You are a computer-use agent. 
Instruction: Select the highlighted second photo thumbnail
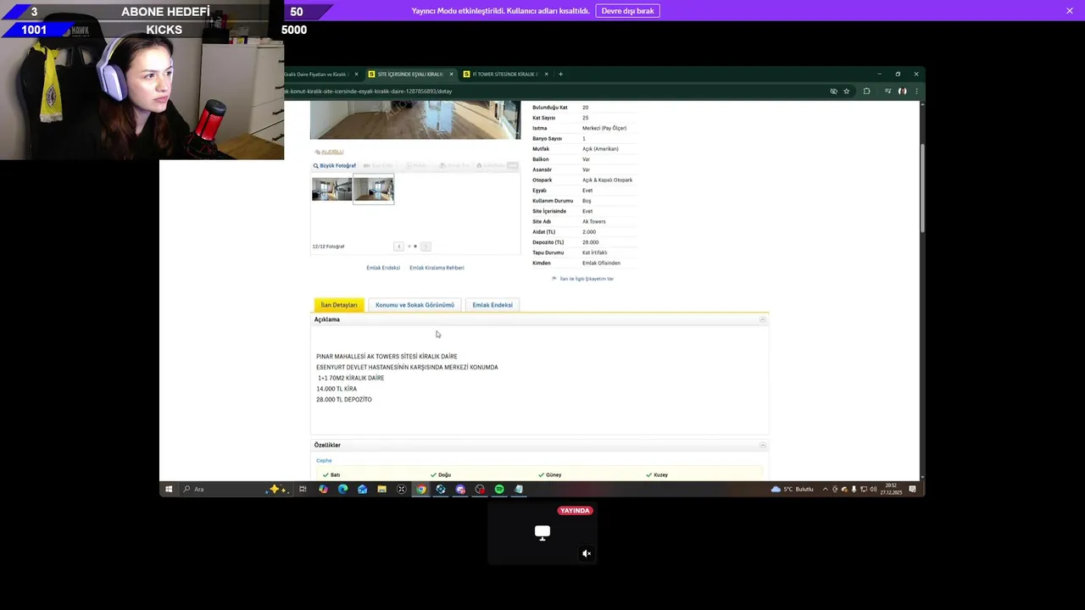[373, 188]
